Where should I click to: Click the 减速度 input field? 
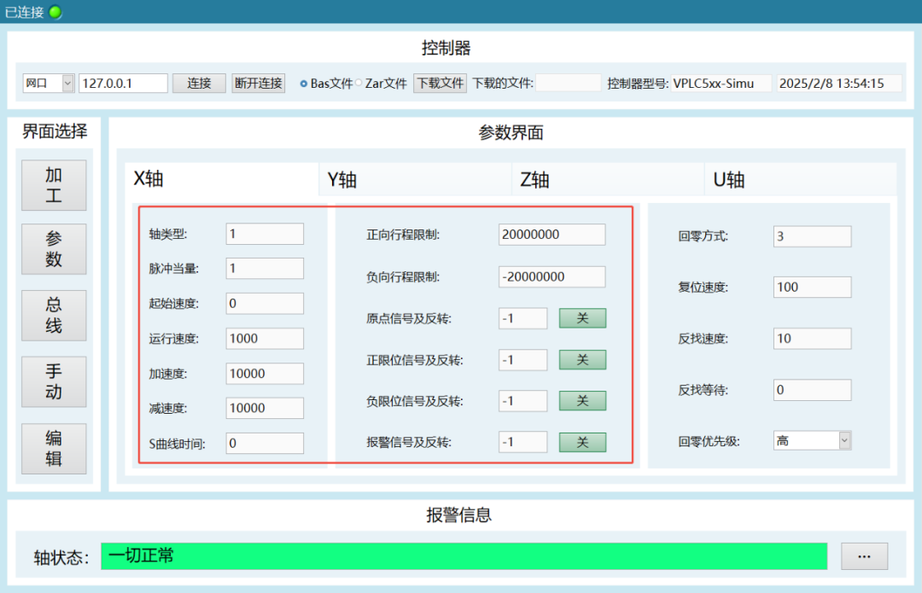coord(265,408)
